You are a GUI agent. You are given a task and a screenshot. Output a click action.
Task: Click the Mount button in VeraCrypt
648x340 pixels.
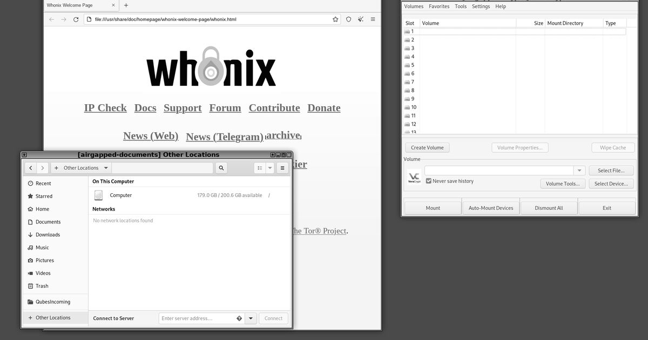tap(433, 208)
